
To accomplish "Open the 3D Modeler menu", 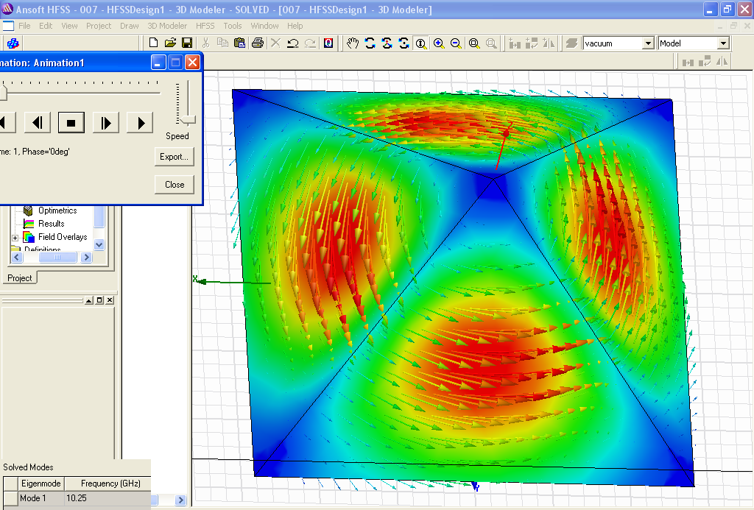I will tap(167, 26).
